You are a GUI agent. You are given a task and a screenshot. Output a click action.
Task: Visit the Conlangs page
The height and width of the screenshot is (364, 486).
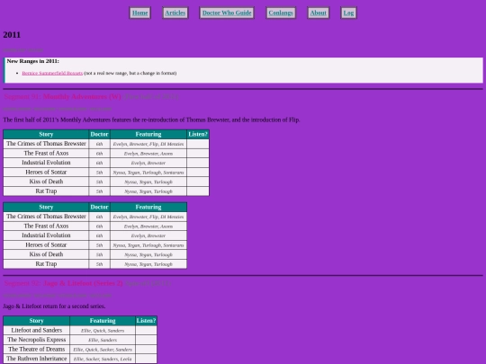coord(281,13)
